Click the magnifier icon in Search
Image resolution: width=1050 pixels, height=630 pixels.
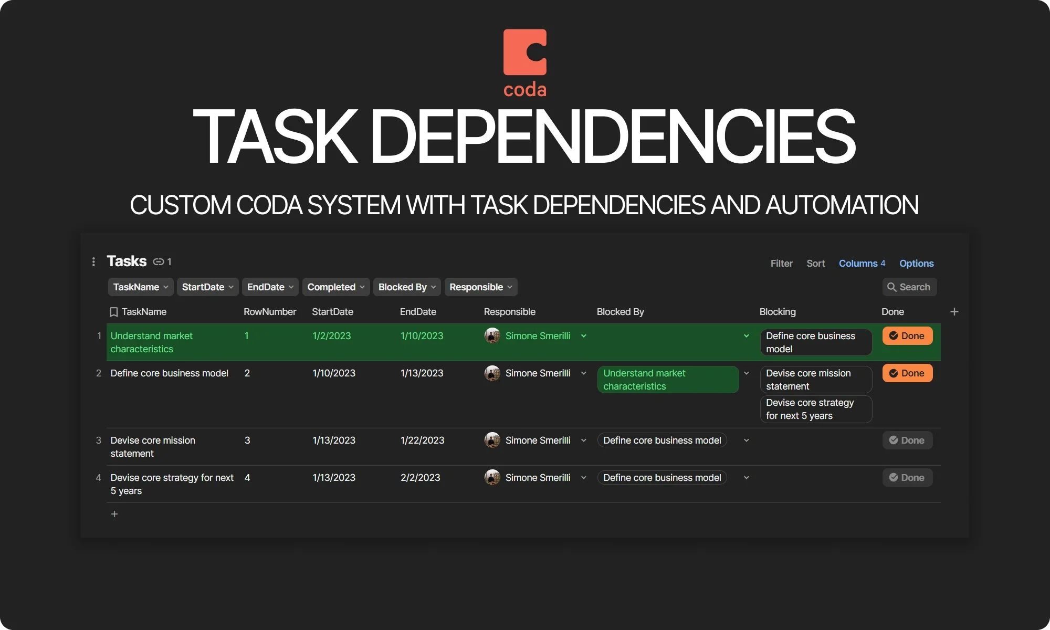click(x=891, y=287)
